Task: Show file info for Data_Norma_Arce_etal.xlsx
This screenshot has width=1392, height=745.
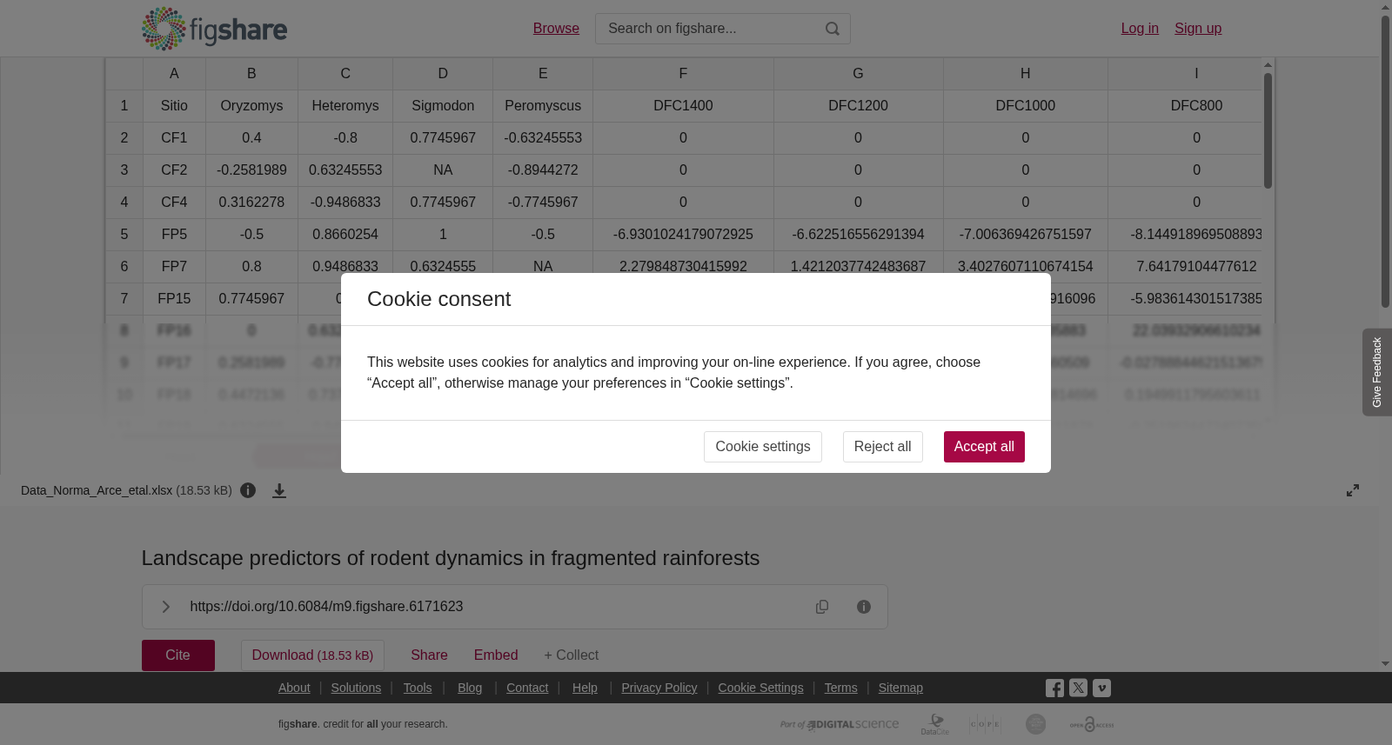Action: 248,490
